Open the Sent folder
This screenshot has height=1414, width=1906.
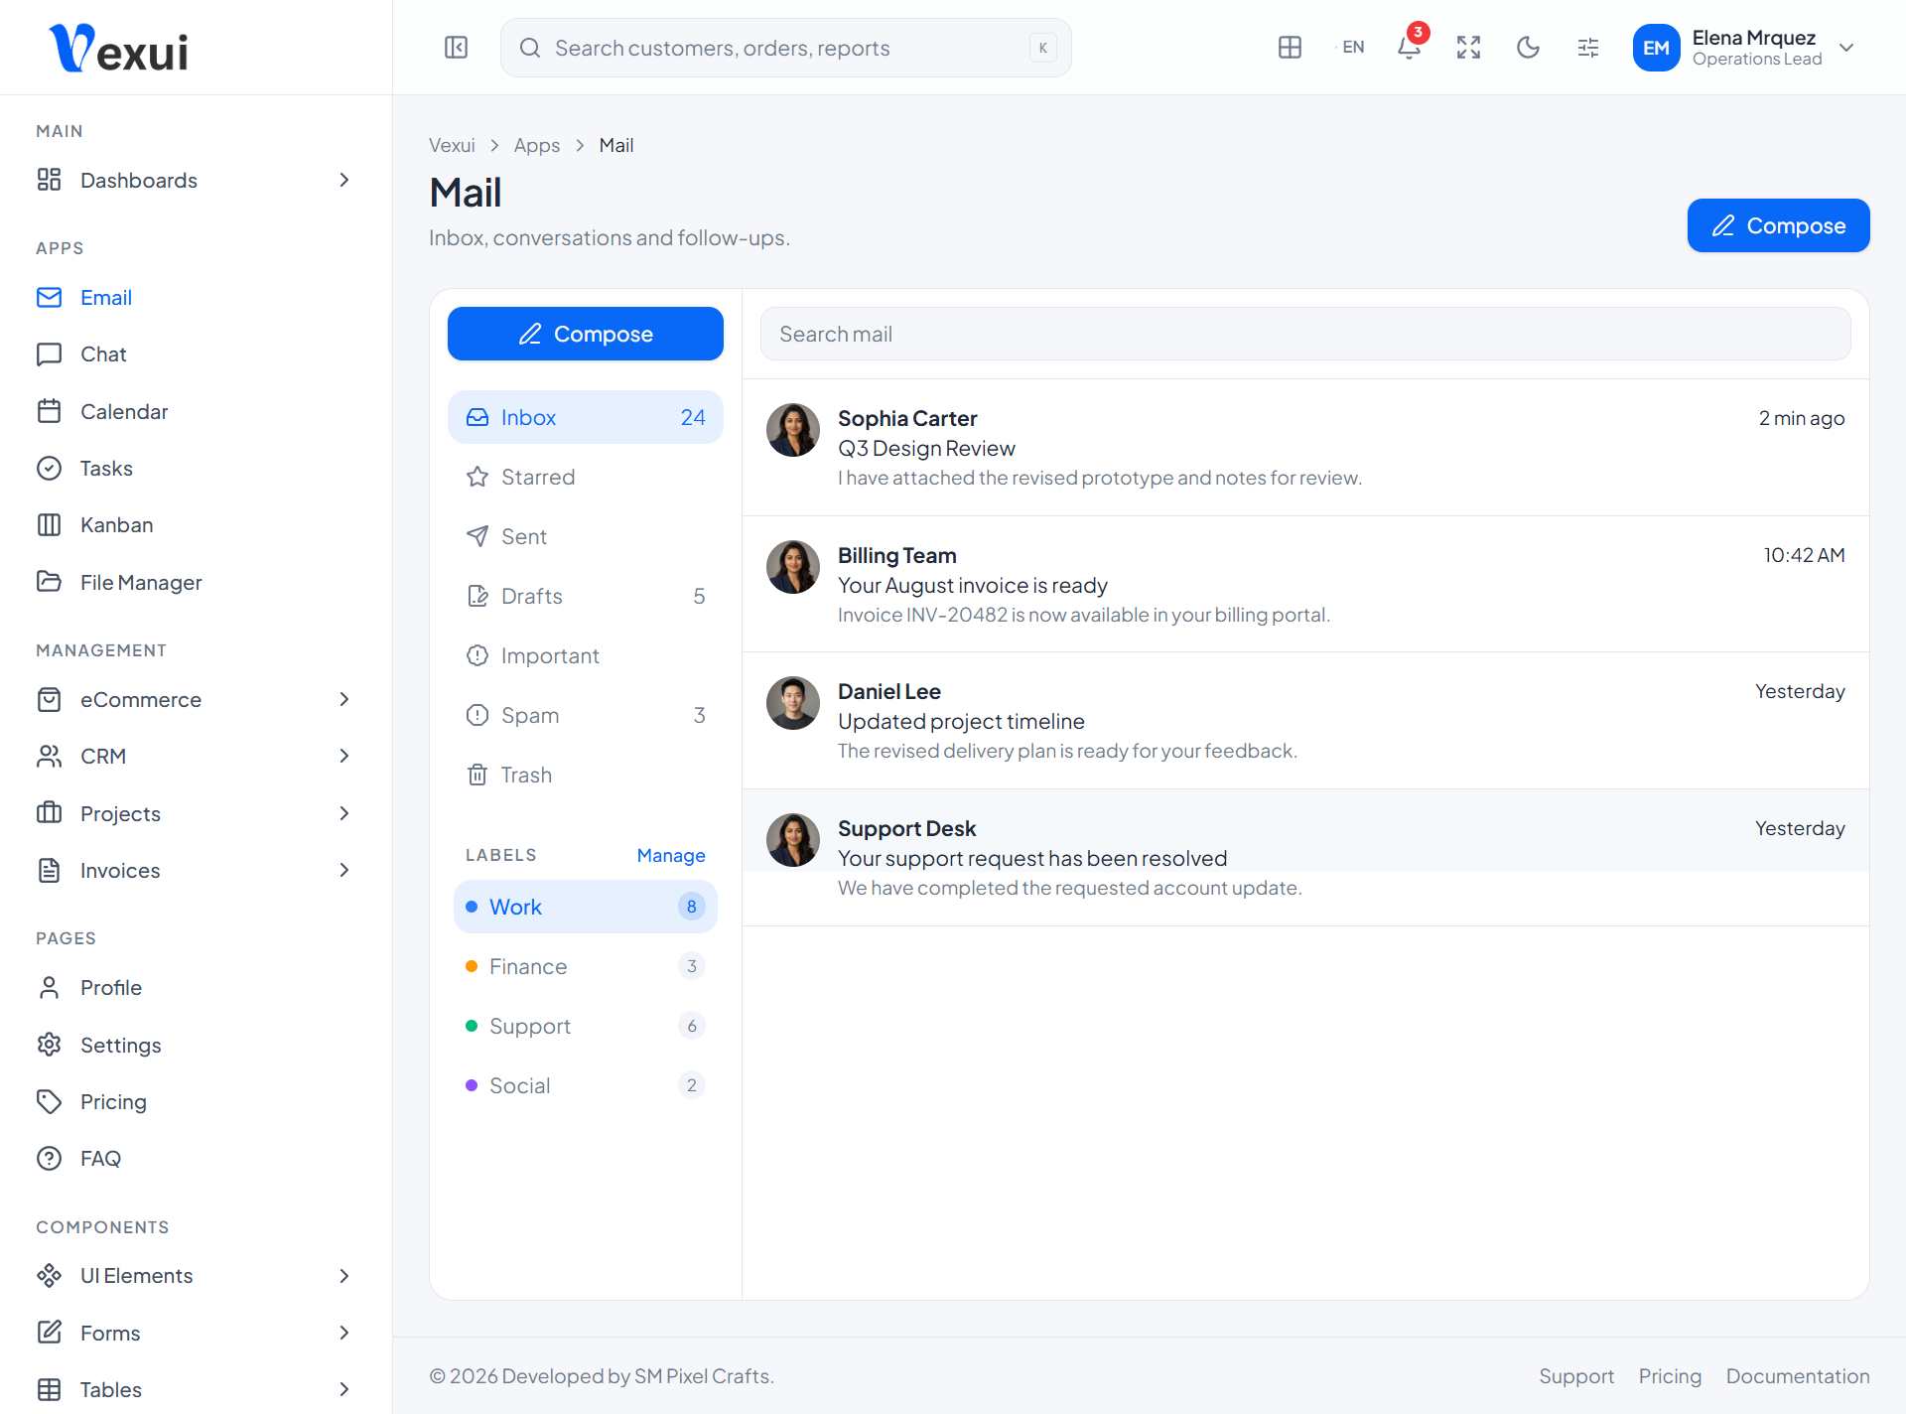point(586,536)
